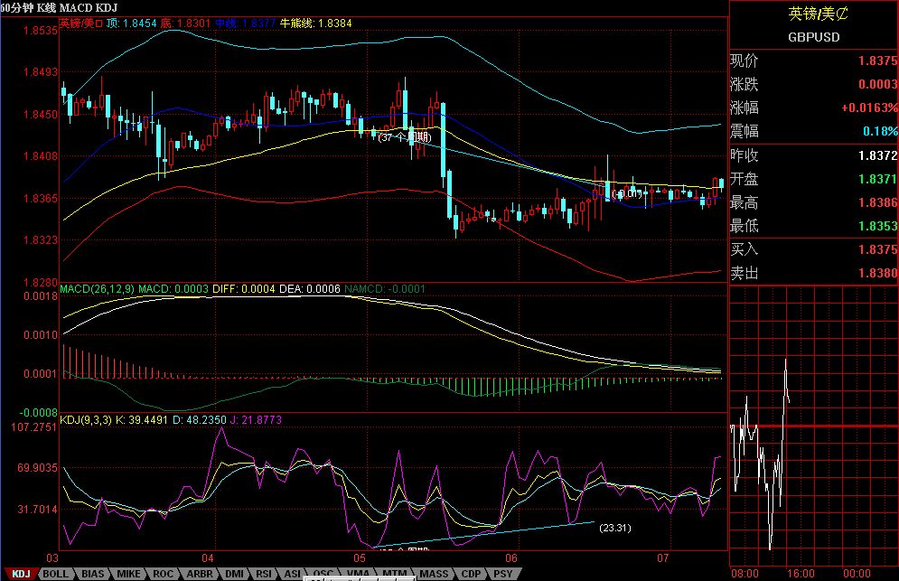899x581 pixels.
Task: Click the 06 date marker on time axis
Action: pyautogui.click(x=512, y=558)
